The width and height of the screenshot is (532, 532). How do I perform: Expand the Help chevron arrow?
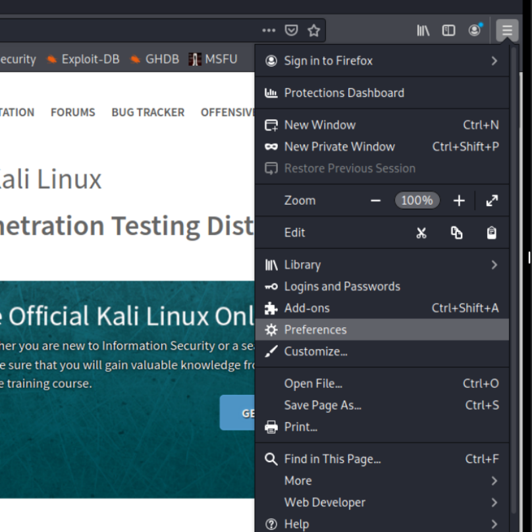(494, 524)
